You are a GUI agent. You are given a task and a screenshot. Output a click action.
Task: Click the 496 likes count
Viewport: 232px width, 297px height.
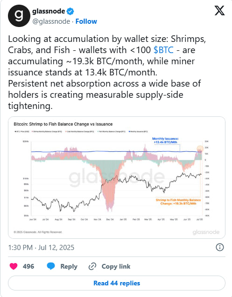coord(28,266)
